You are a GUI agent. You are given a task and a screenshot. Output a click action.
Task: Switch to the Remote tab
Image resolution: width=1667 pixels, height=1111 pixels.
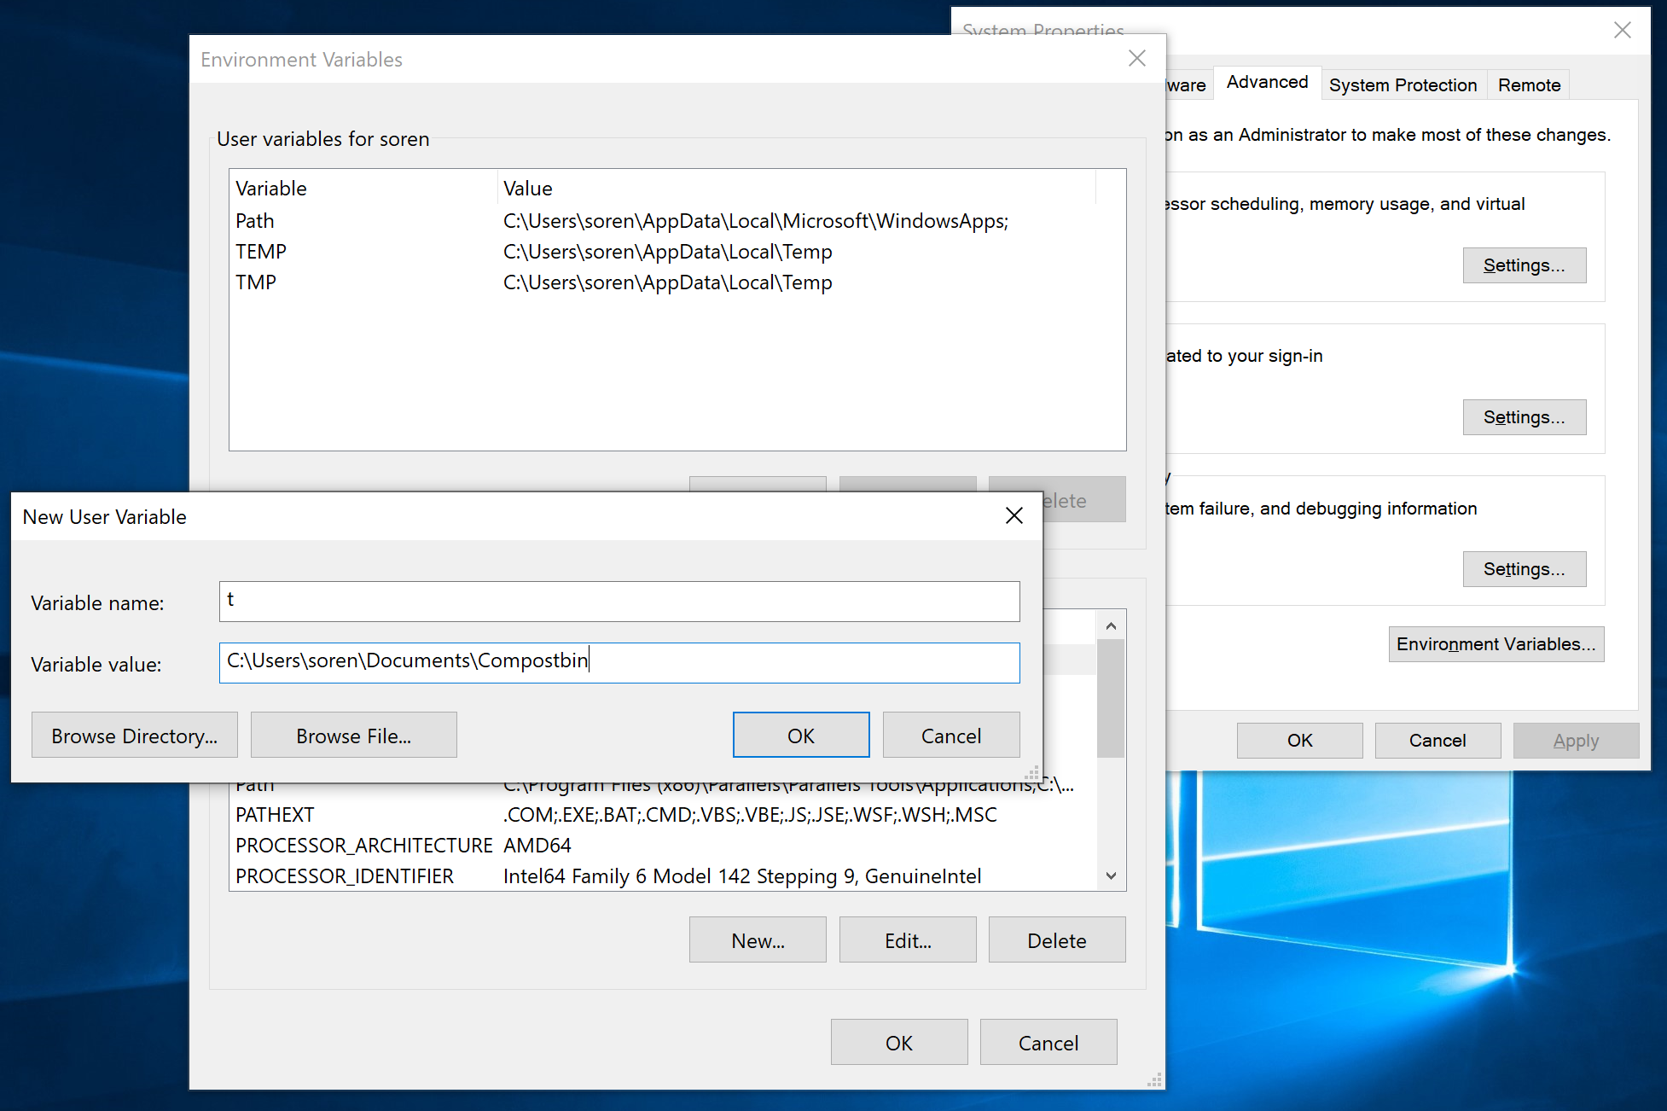pyautogui.click(x=1528, y=84)
